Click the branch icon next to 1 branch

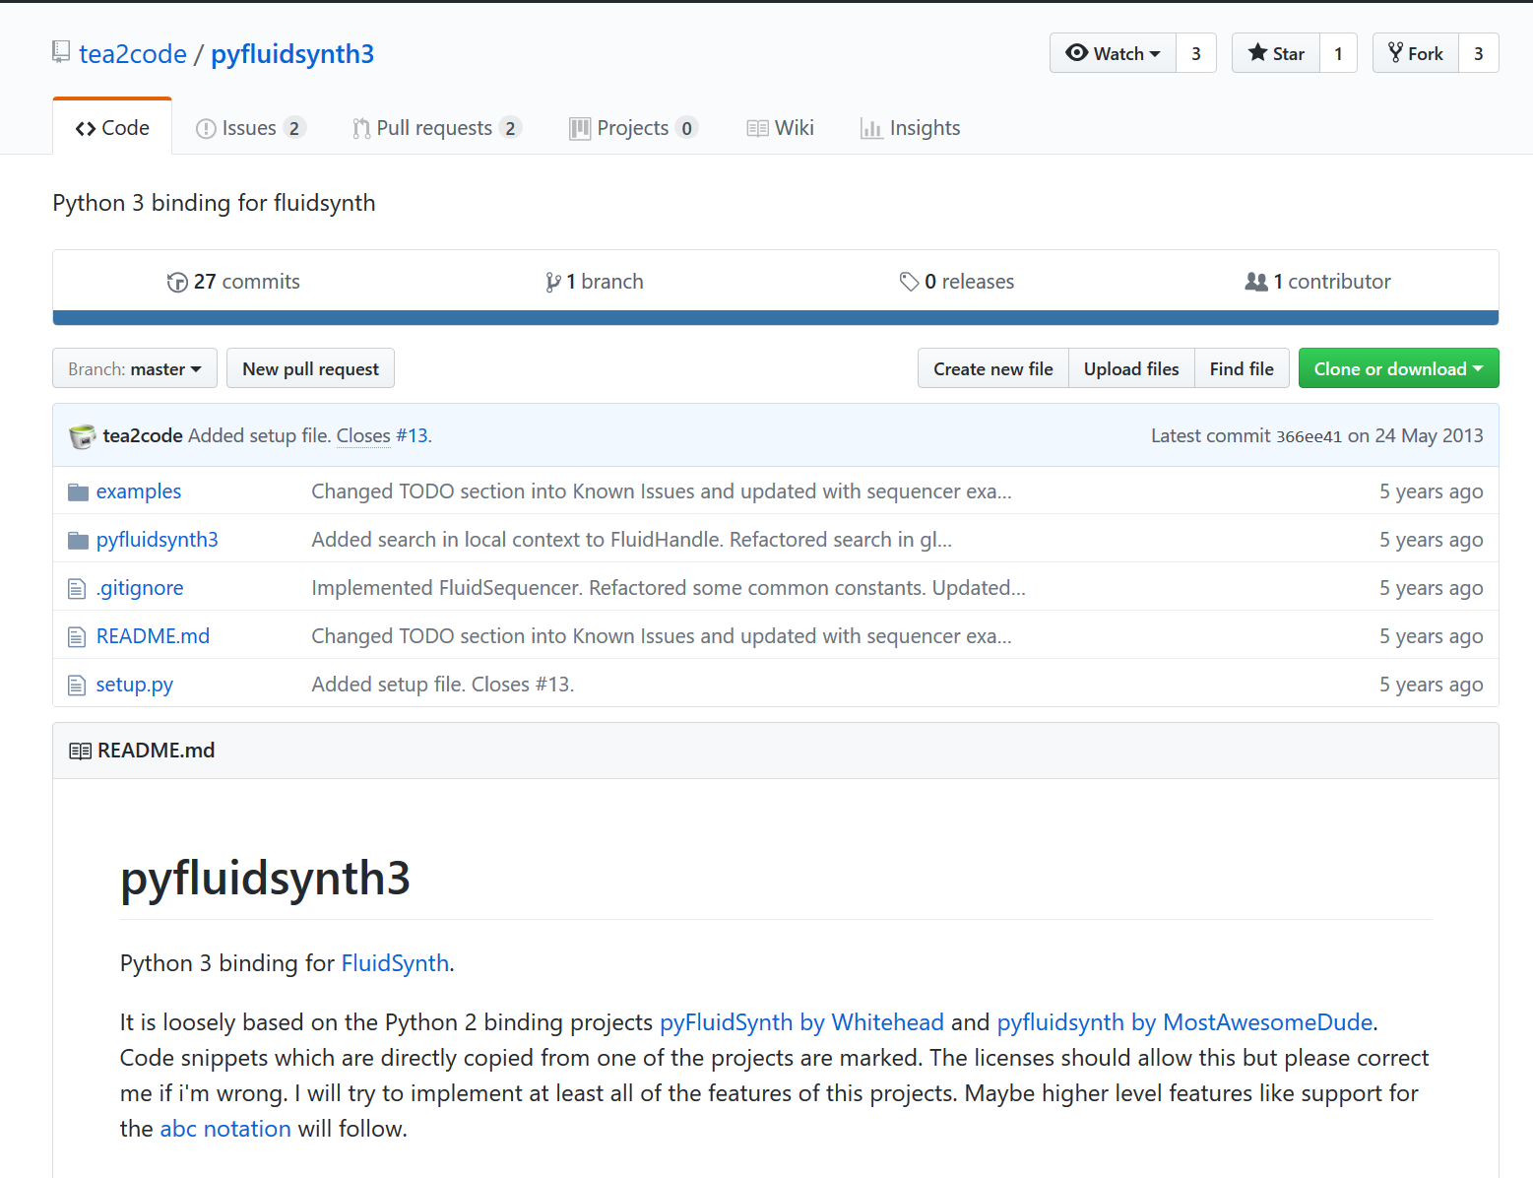(x=553, y=282)
